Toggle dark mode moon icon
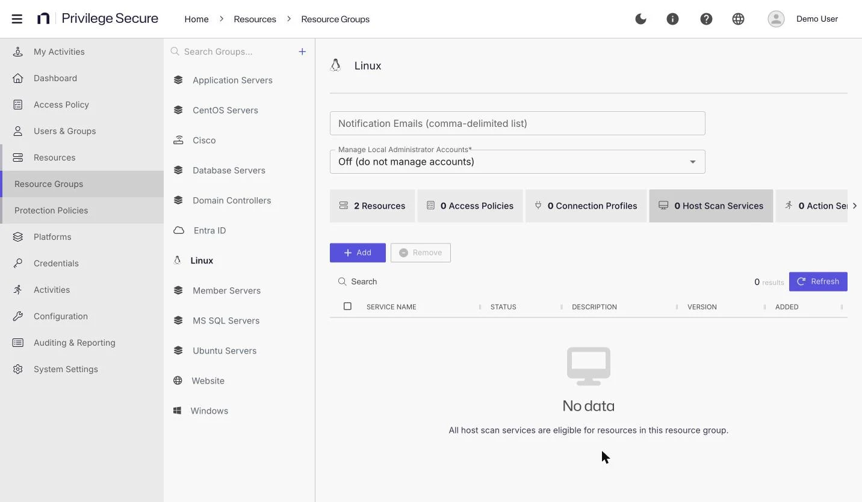This screenshot has height=502, width=862. [x=640, y=19]
